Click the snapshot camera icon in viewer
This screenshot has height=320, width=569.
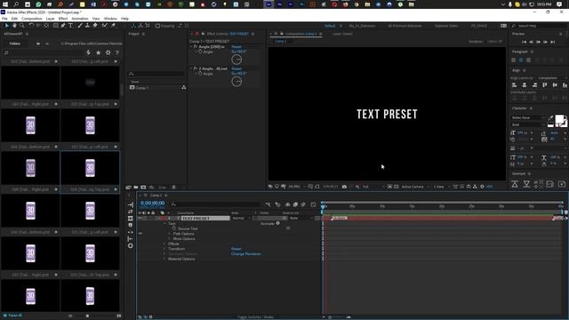344,187
